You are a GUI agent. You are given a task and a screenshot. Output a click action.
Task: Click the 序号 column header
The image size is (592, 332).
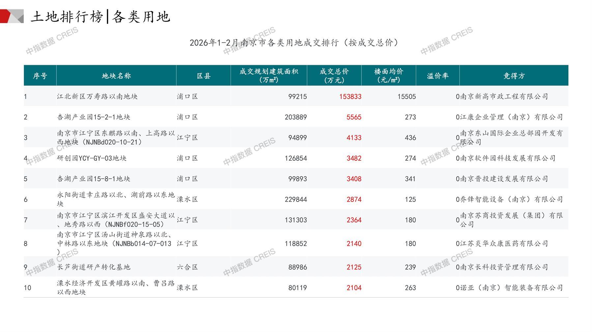point(40,76)
